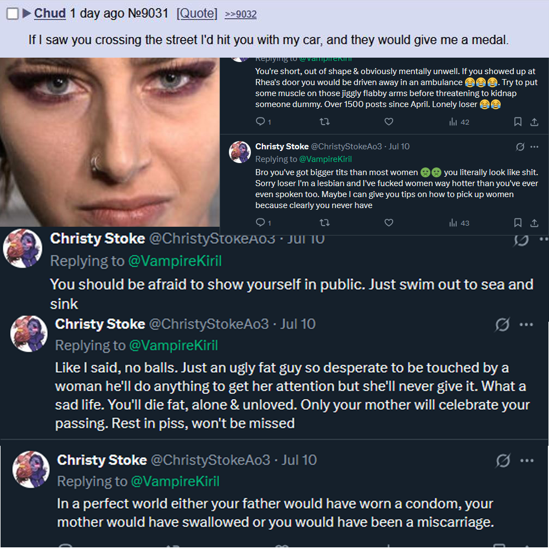The width and height of the screenshot is (549, 549).
Task: Share the ambulance tweet
Action: coord(534,122)
